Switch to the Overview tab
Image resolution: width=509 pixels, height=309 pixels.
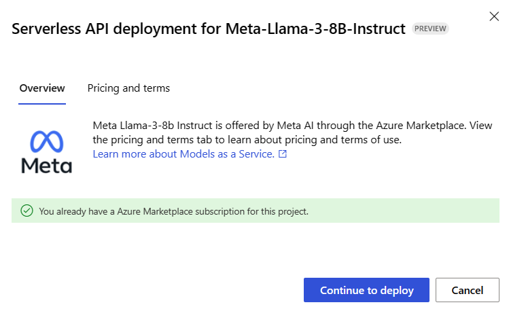pyautogui.click(x=42, y=88)
